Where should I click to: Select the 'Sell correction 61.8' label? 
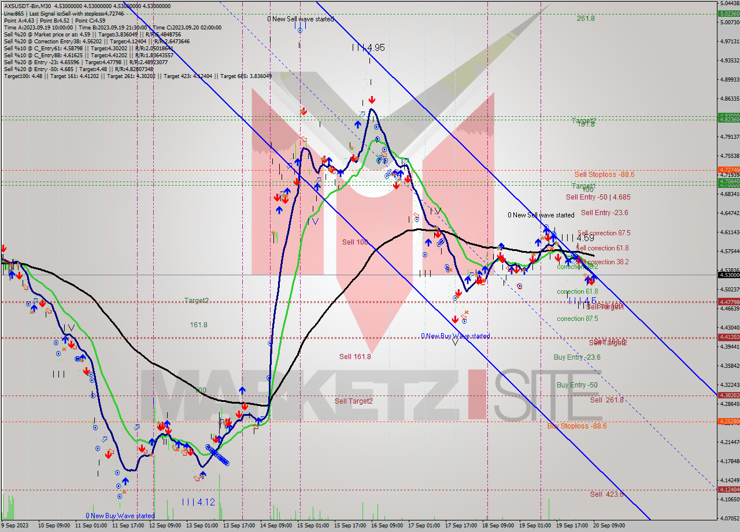pos(602,248)
